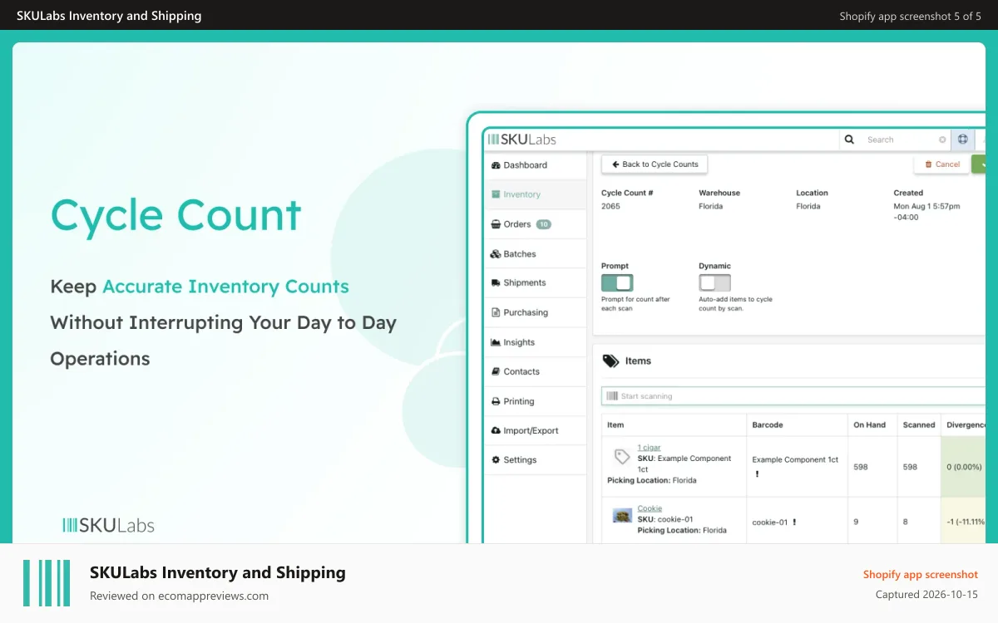Open Contacts in the sidebar

click(x=535, y=372)
